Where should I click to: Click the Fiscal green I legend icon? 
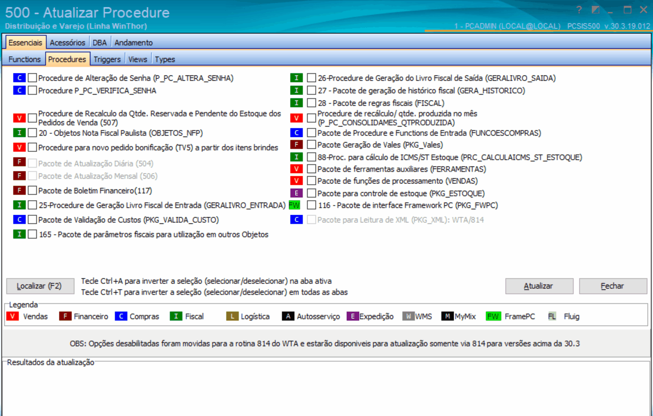pyautogui.click(x=176, y=316)
